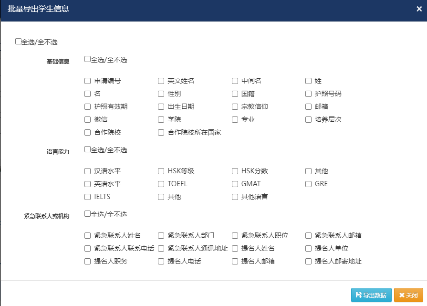Check the 申请编号 checkbox
This screenshot has width=427, height=306.
88,81
